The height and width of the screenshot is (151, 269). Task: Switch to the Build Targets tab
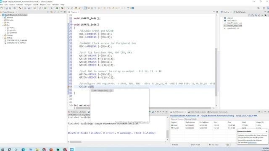239,12
